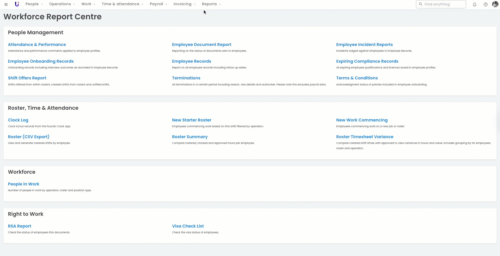Expand the Operations dropdown menu

coord(62,4)
